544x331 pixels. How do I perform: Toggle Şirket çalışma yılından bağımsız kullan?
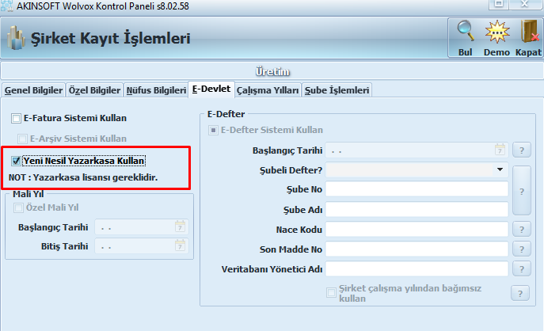(x=331, y=292)
